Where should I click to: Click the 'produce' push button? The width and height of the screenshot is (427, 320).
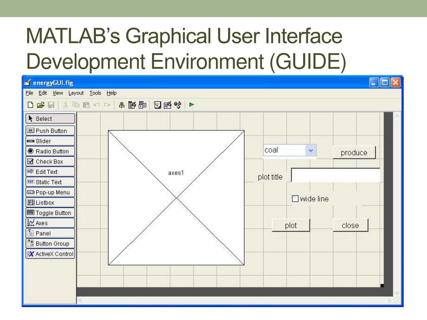point(354,152)
